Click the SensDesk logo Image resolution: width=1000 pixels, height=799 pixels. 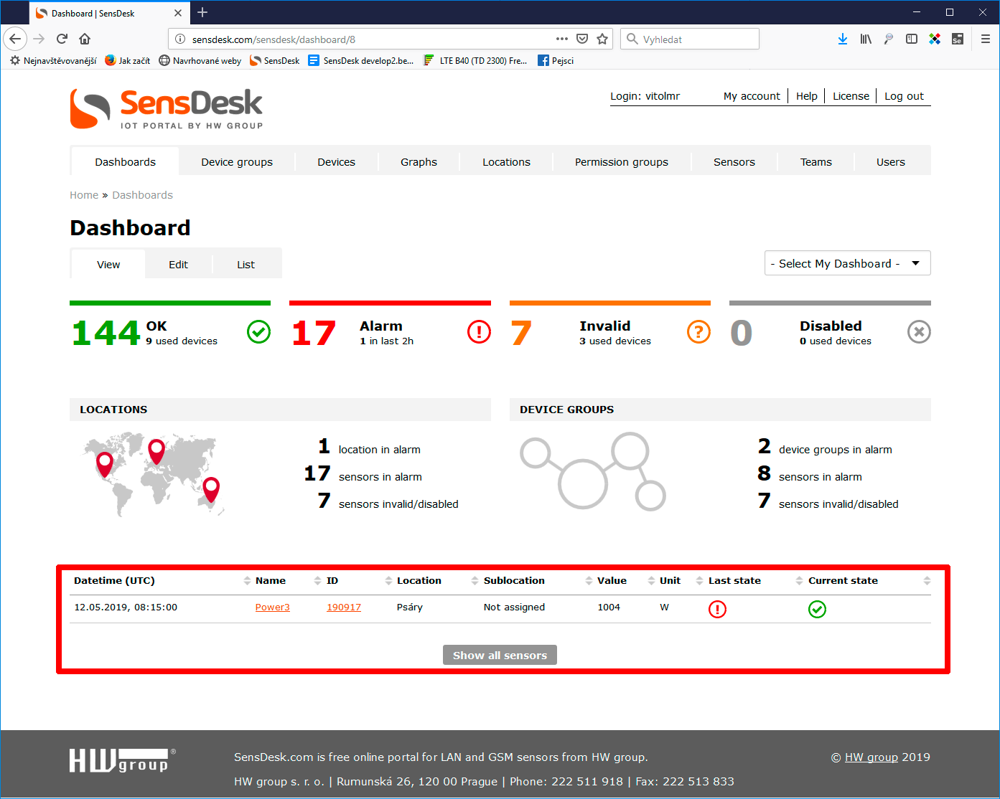(167, 109)
